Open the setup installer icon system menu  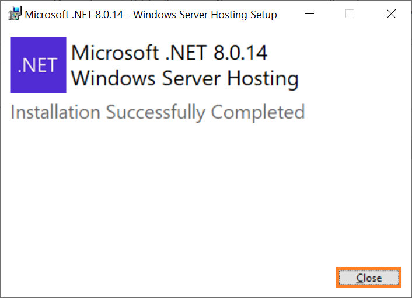15,14
